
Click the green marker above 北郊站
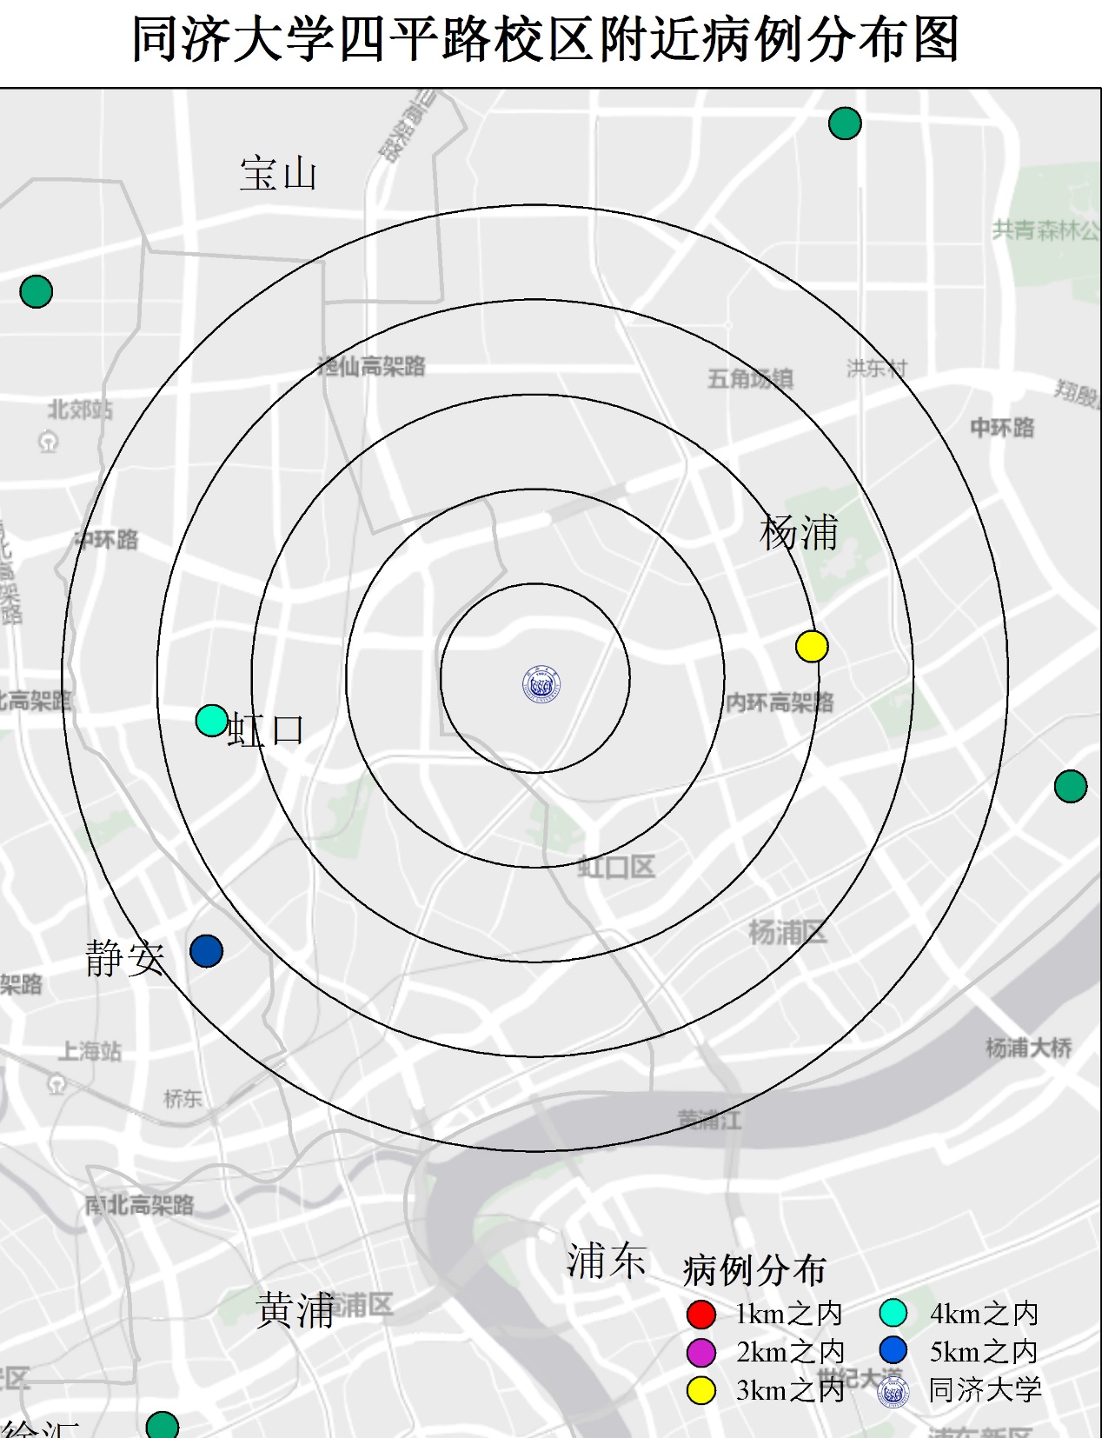[x=37, y=291]
